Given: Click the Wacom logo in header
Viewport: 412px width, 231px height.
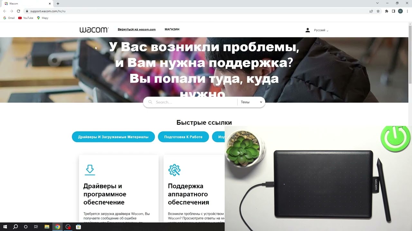Looking at the screenshot, I should tap(94, 30).
